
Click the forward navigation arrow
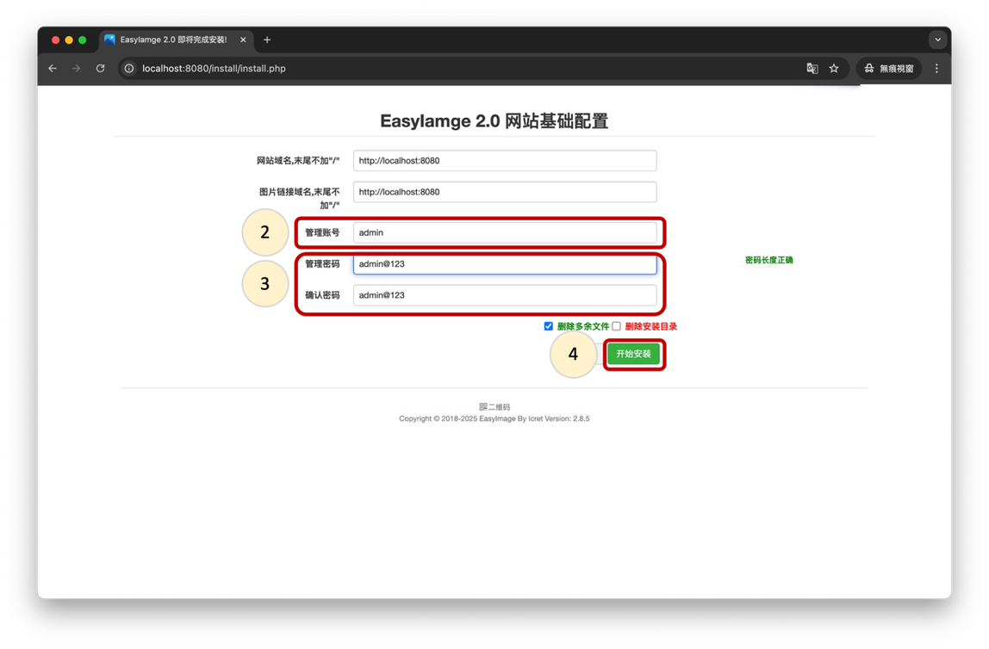coord(76,68)
